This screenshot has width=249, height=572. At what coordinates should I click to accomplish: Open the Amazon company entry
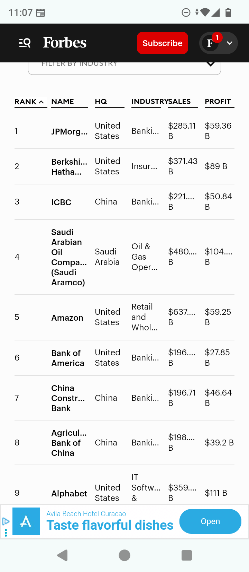click(x=67, y=318)
